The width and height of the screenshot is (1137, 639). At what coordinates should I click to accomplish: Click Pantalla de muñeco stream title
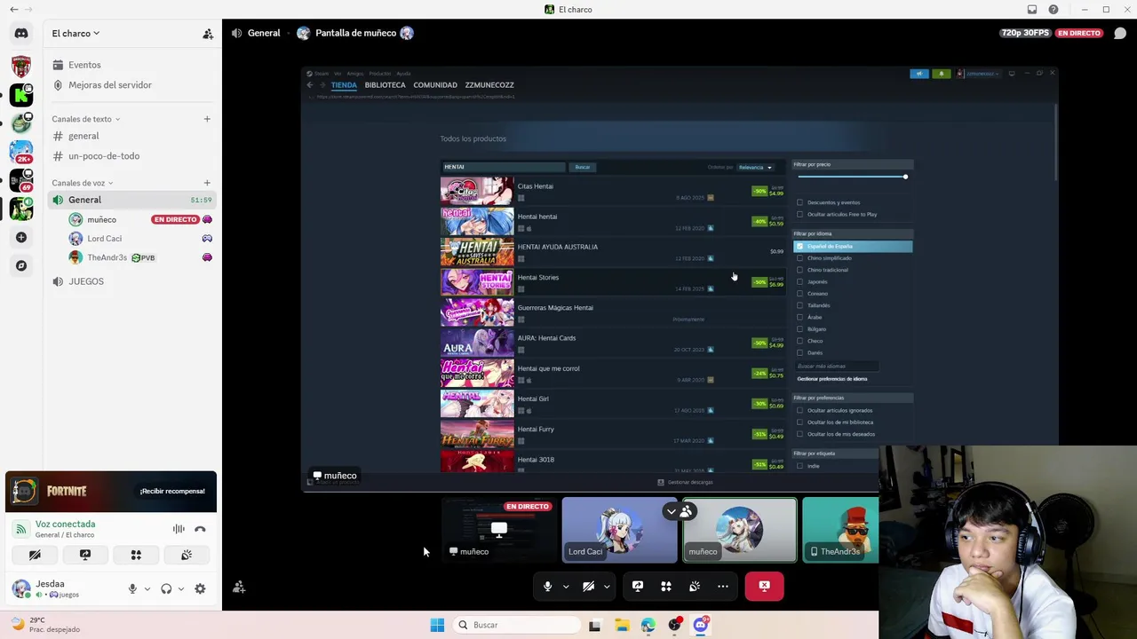[355, 33]
